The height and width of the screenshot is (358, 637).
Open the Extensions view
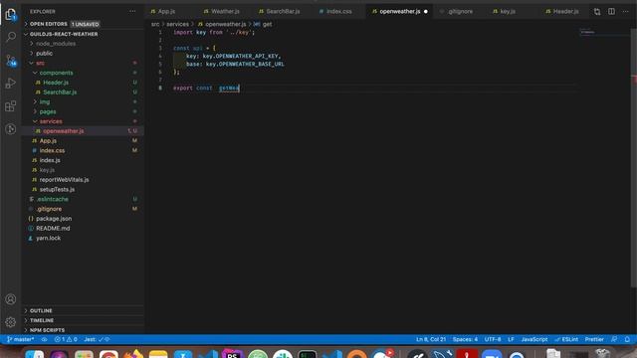point(11,106)
